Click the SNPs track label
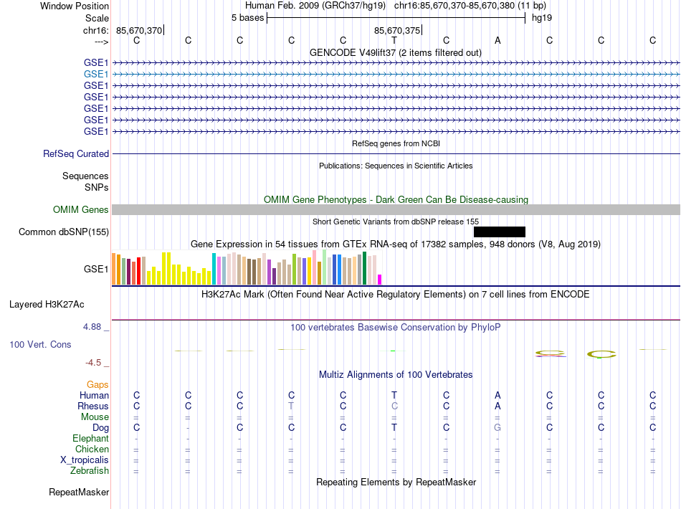Viewport: 681px width, 509px height. point(97,187)
